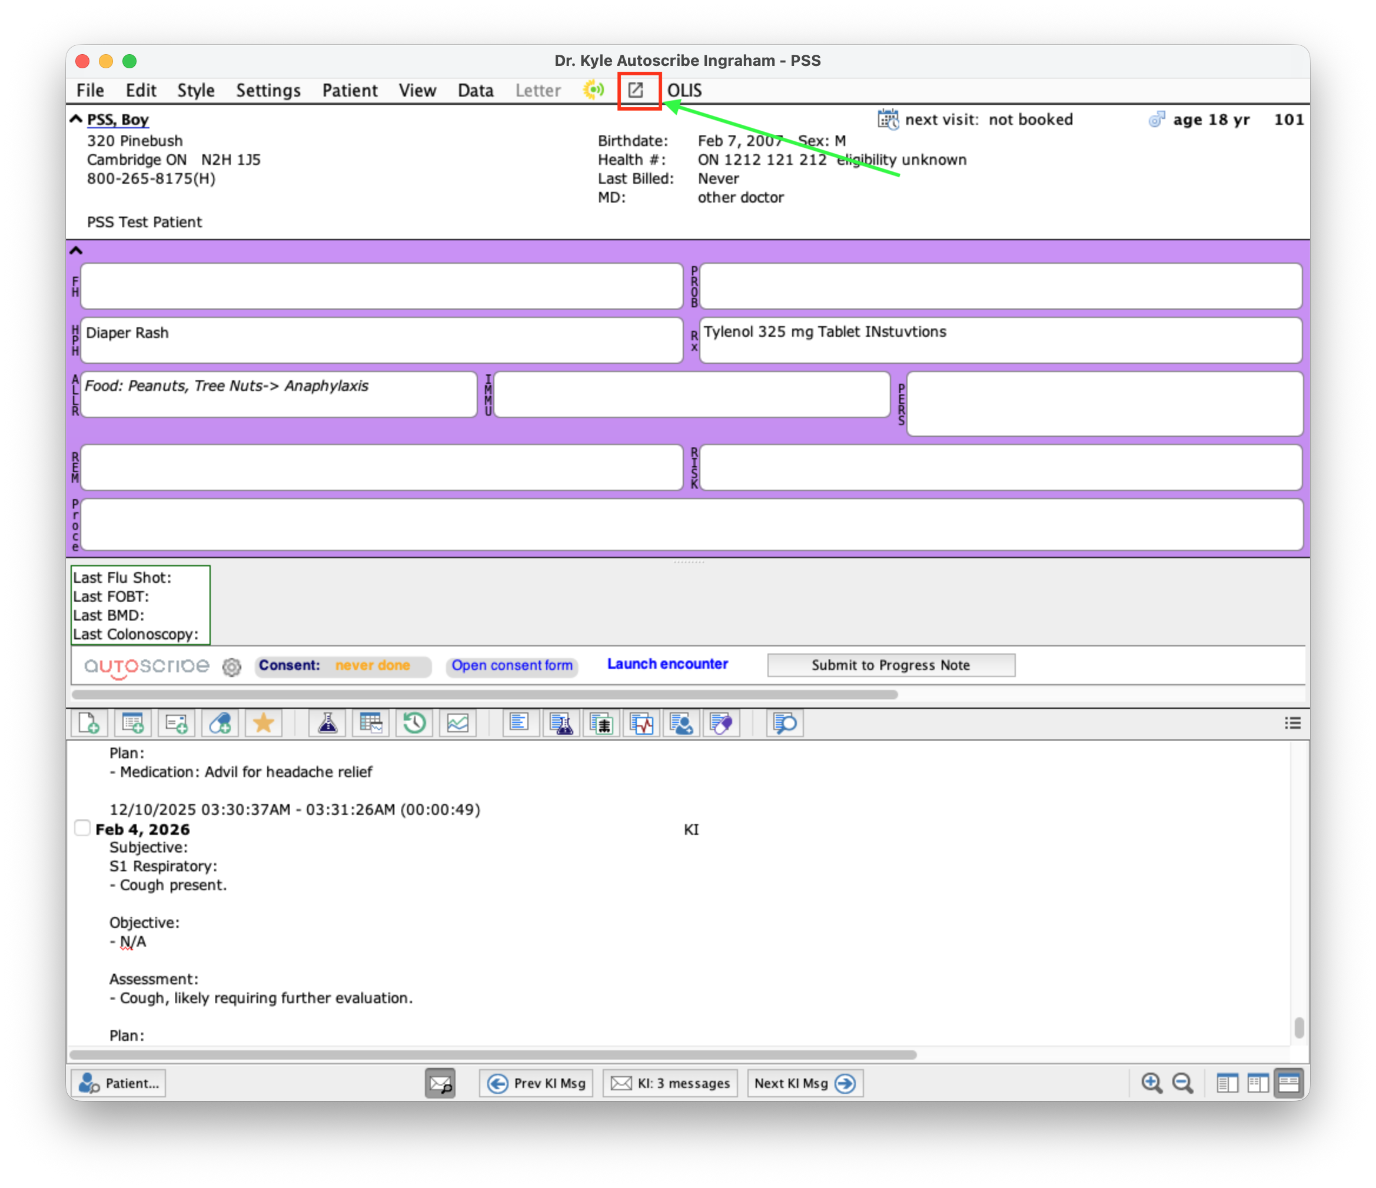This screenshot has height=1188, width=1376.
Task: Collapse the purple profile section chevron
Action: 77,250
